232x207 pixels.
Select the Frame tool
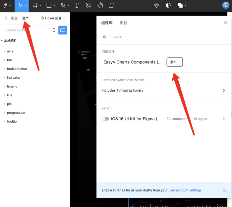35,5
